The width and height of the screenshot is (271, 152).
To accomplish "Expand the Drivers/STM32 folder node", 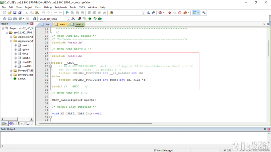I will (x=11, y=70).
